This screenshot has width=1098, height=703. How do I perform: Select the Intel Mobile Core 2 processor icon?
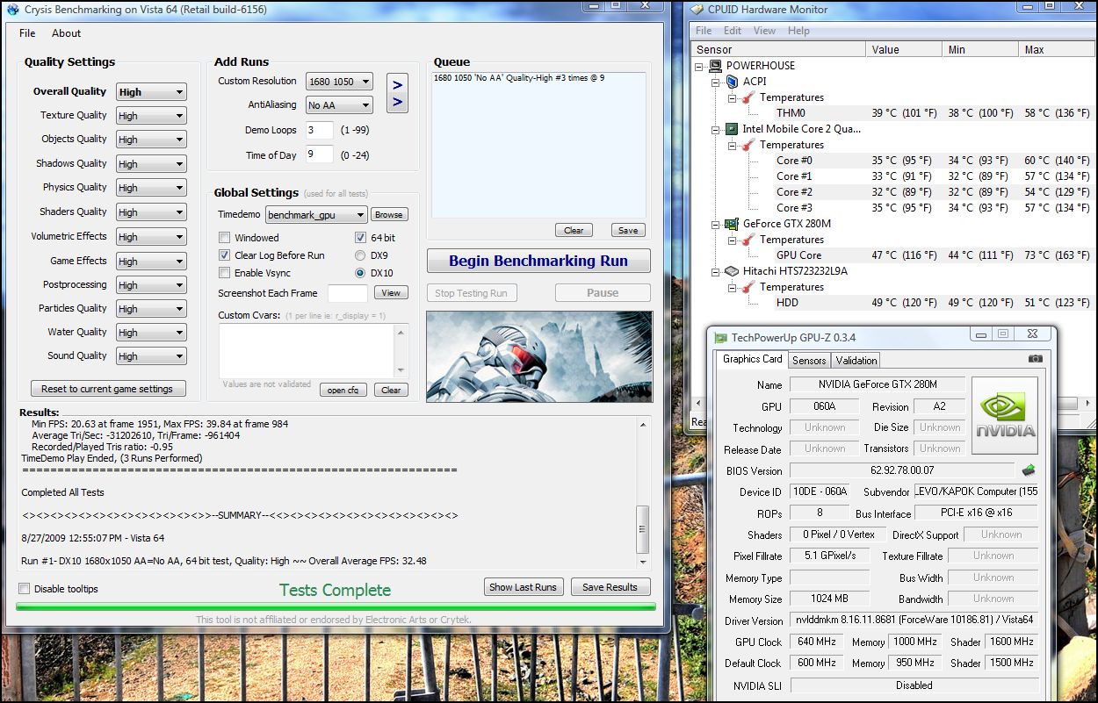point(732,129)
